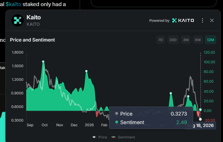
Task: Select the 12M time range
Action: 210,40
